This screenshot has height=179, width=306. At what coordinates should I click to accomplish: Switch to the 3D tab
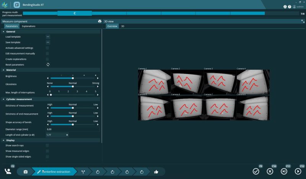coord(122,26)
